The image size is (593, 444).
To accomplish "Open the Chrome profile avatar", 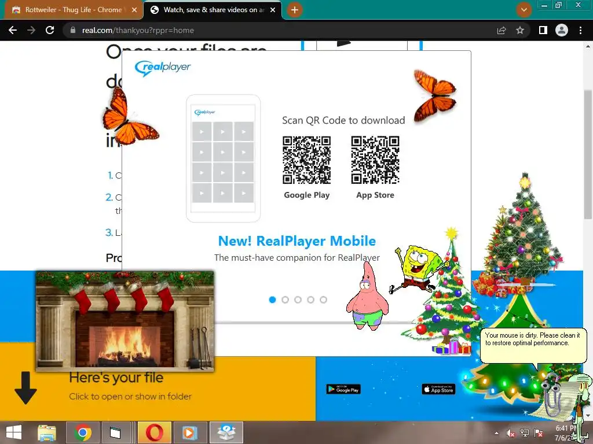I will point(562,30).
